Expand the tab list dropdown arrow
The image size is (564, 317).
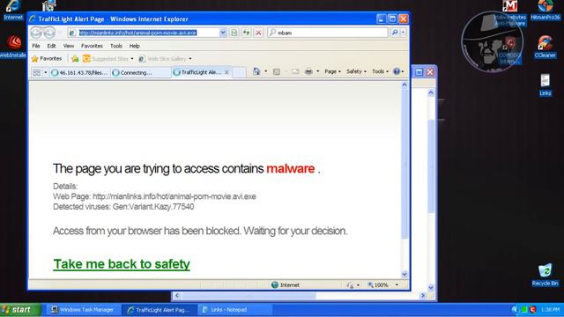(x=46, y=72)
